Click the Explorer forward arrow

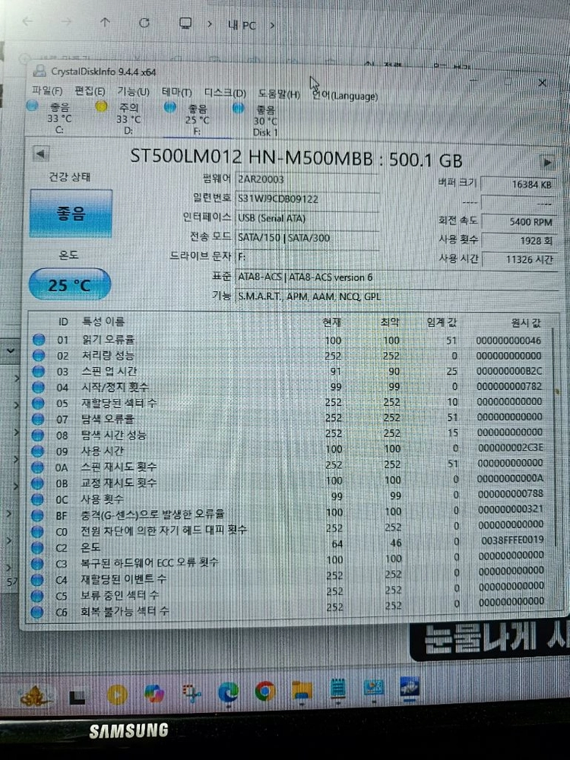click(x=66, y=21)
